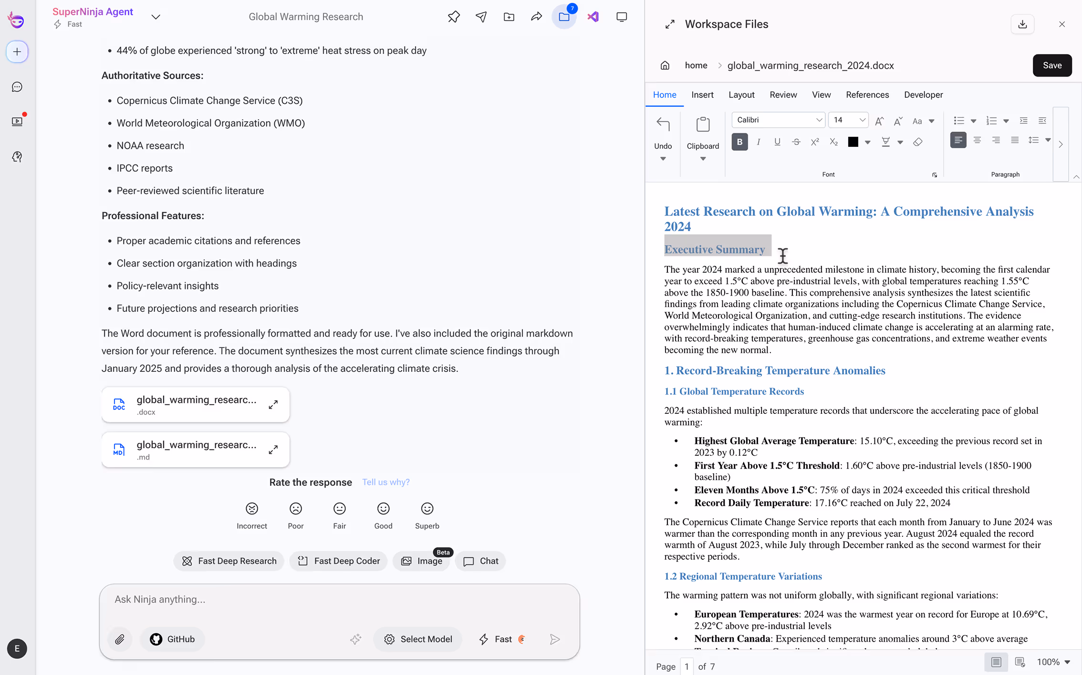This screenshot has width=1082, height=675.
Task: Toggle bold formatting off
Action: (x=739, y=142)
